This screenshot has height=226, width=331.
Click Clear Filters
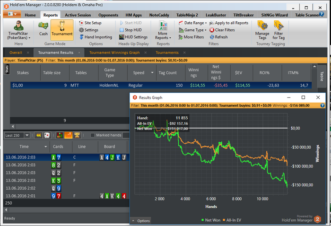[222, 30]
